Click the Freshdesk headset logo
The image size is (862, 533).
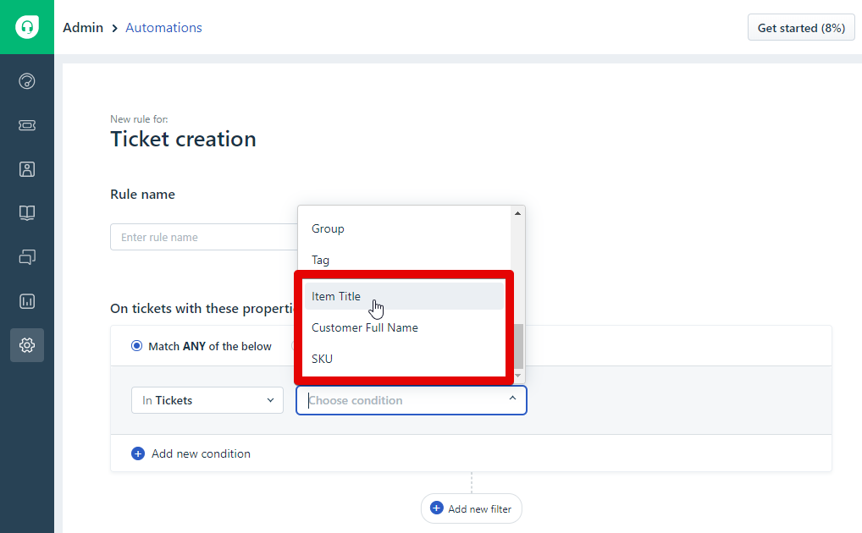(x=27, y=27)
